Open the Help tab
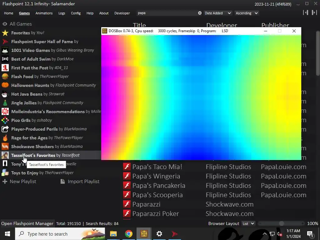 (x=90, y=13)
